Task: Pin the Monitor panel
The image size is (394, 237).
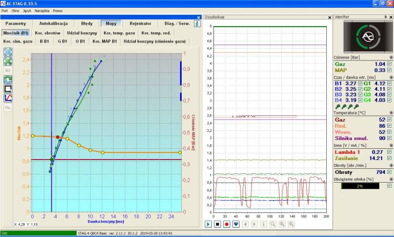Action: coord(386,17)
